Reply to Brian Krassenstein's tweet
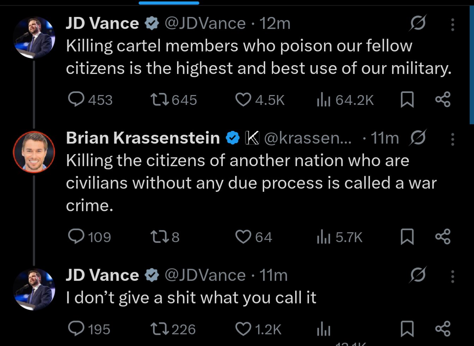474x346 pixels. 76,237
